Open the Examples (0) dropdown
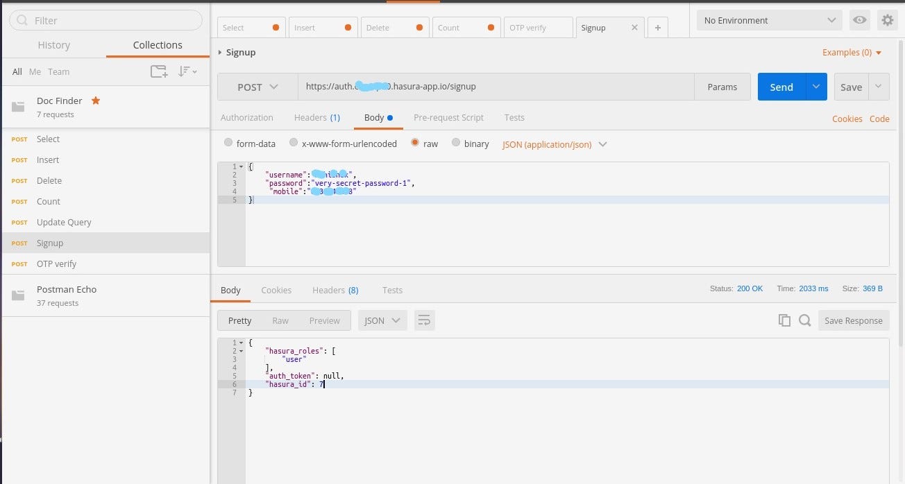The height and width of the screenshot is (484, 905). point(852,53)
